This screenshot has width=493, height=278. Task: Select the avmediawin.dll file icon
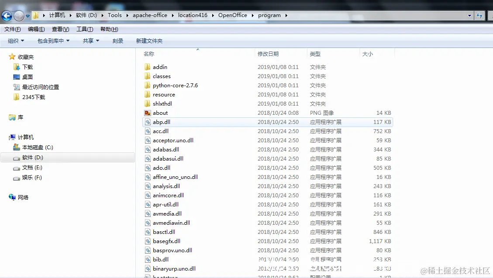click(x=148, y=223)
